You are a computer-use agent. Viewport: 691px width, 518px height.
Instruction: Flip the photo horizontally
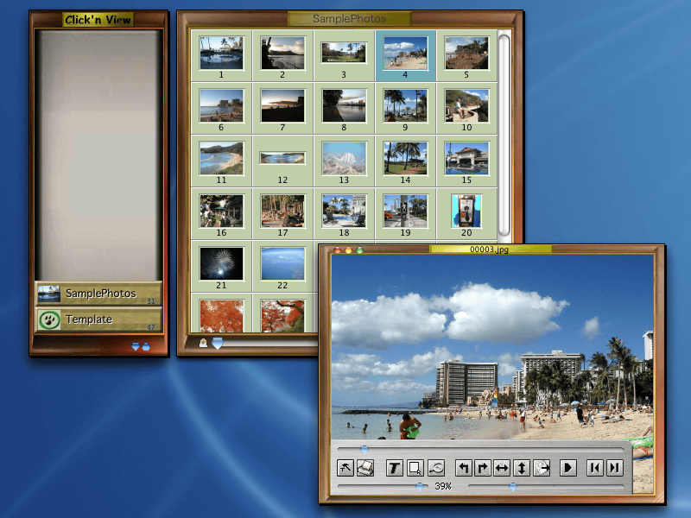point(502,468)
